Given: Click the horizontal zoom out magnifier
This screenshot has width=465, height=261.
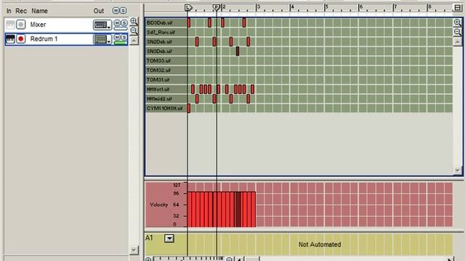Looking at the screenshot, I should pos(229,260).
